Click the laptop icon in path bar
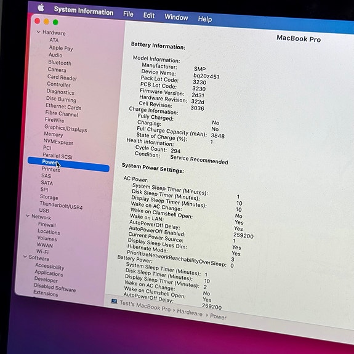Screen dimensions: 354x354 pos(115,301)
